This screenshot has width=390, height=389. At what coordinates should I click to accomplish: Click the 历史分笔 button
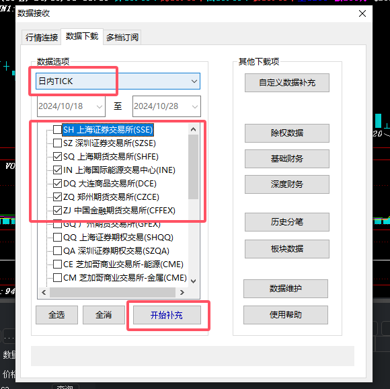(x=287, y=222)
